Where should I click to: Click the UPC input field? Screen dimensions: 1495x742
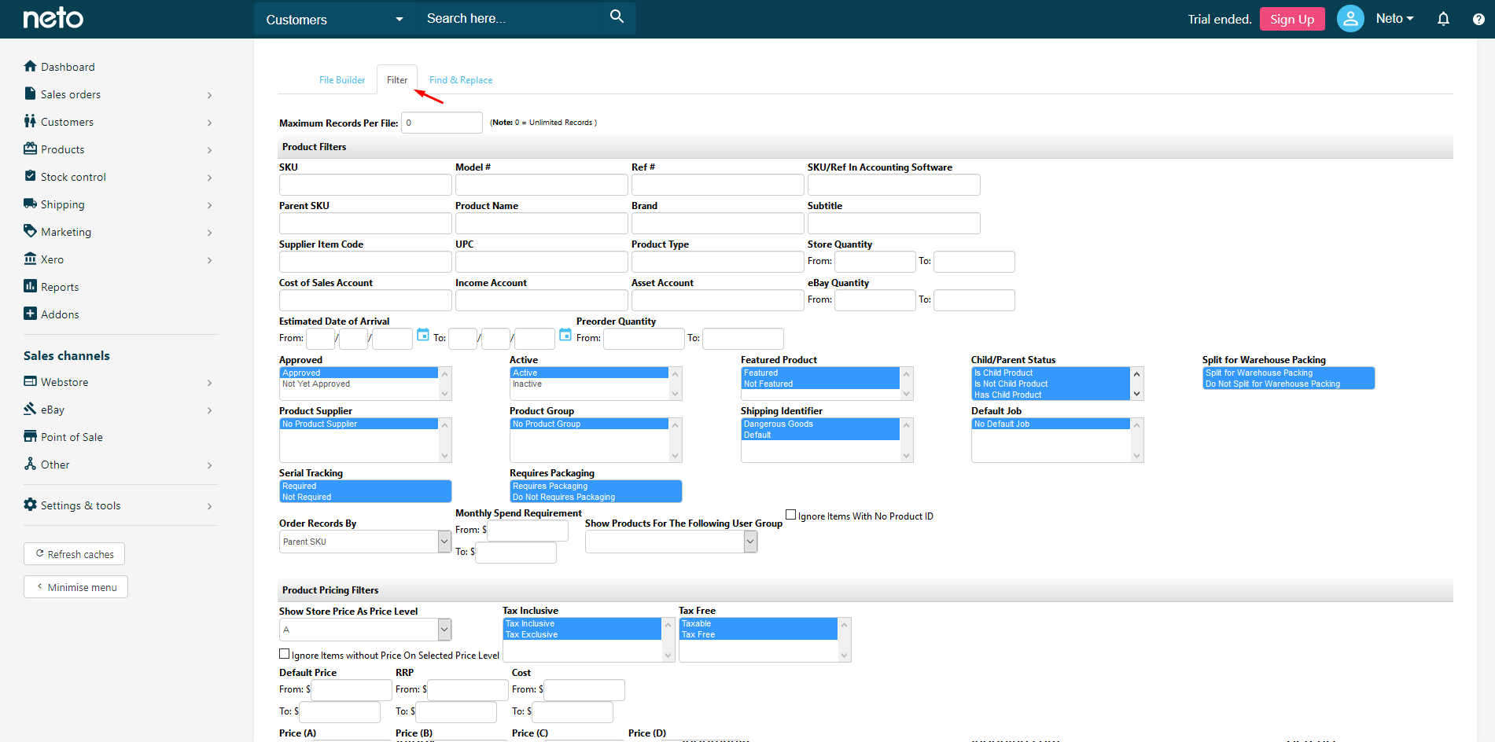(541, 262)
